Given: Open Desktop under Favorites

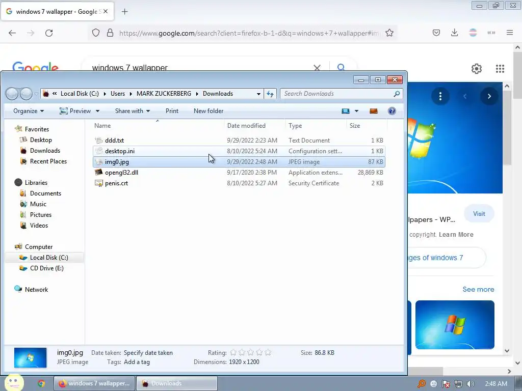Looking at the screenshot, I should pos(41,140).
